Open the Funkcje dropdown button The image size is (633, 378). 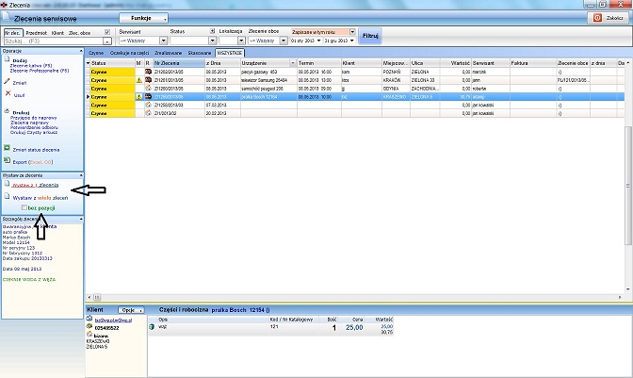(x=144, y=18)
